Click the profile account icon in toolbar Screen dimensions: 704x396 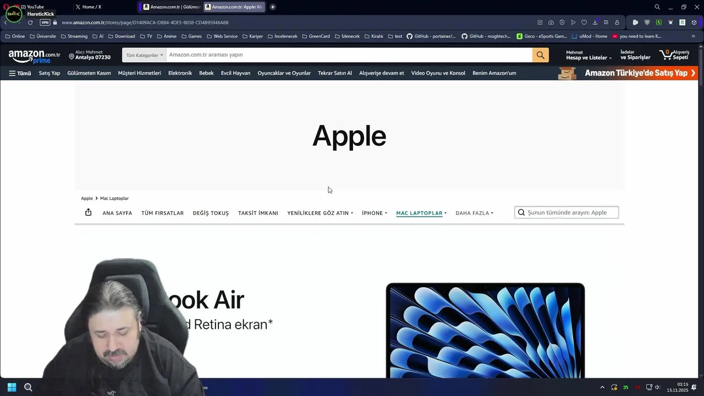pyautogui.click(x=617, y=23)
